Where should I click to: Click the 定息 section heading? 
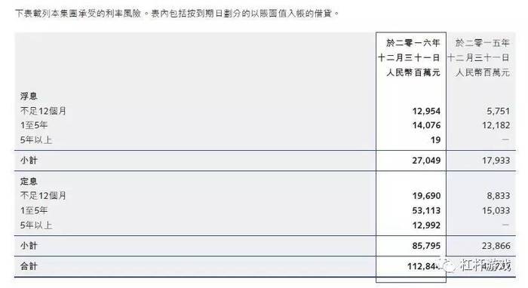[29, 182]
